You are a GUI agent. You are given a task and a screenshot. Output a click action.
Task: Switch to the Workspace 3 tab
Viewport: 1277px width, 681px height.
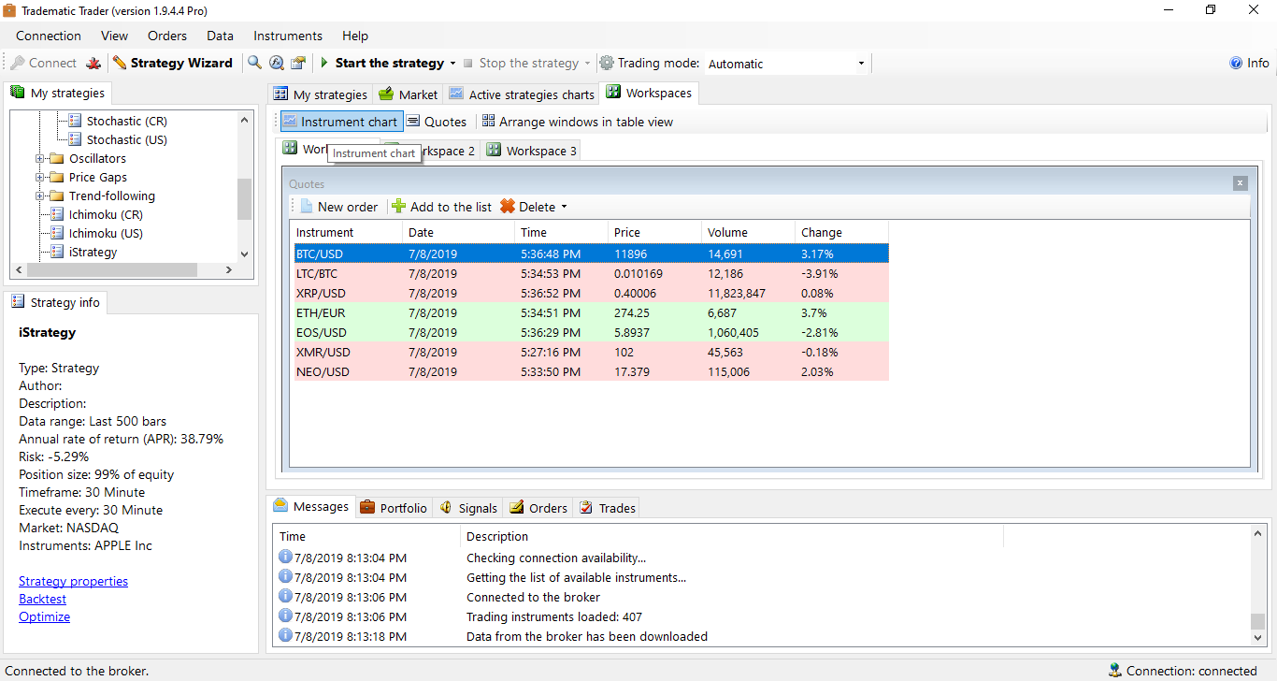click(x=532, y=151)
